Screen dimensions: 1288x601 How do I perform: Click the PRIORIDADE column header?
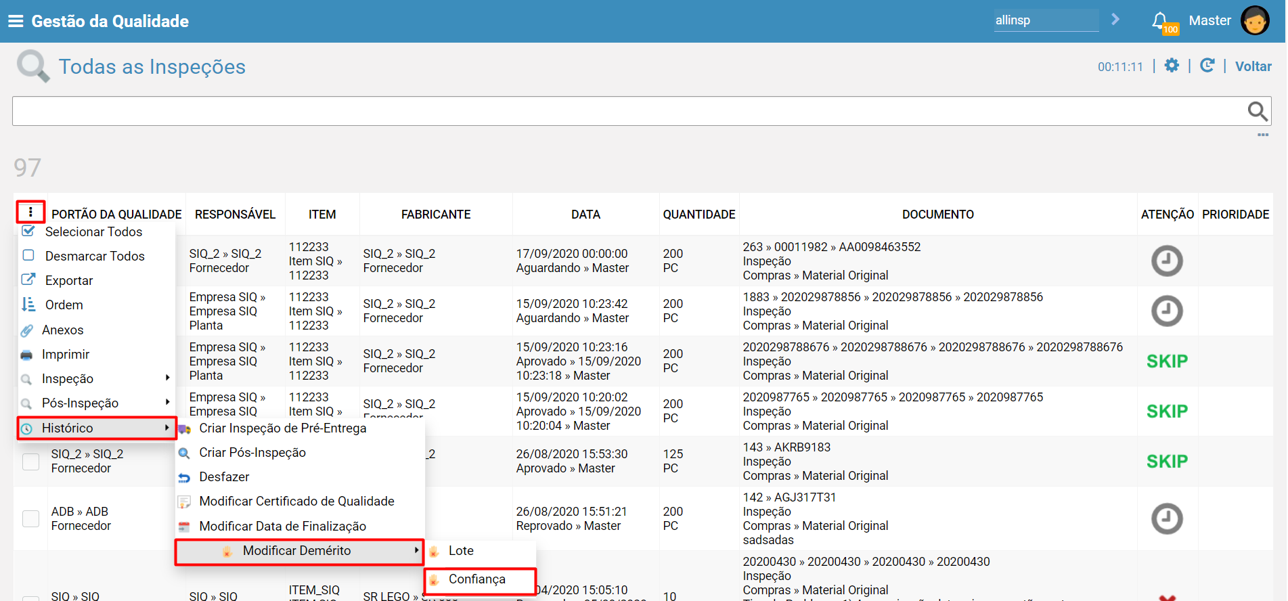(x=1235, y=215)
